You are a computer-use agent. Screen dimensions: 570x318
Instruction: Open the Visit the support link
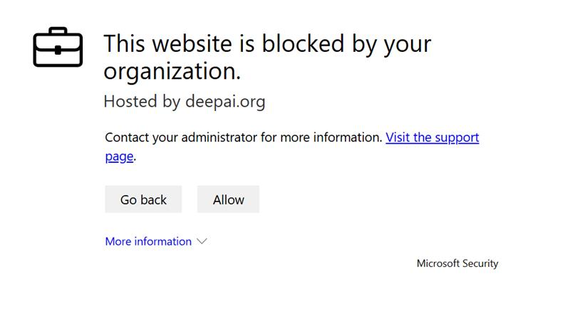(x=432, y=137)
